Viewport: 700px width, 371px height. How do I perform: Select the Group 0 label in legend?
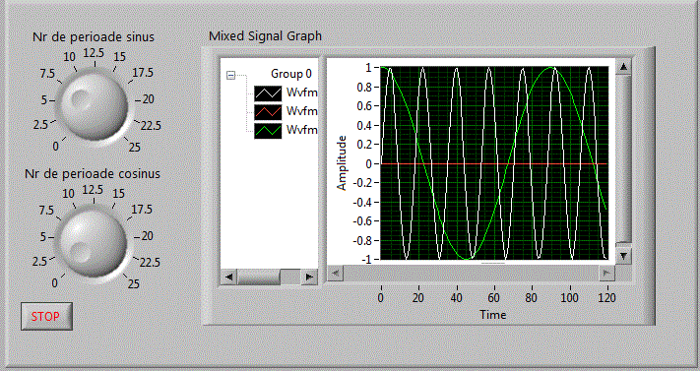[291, 74]
